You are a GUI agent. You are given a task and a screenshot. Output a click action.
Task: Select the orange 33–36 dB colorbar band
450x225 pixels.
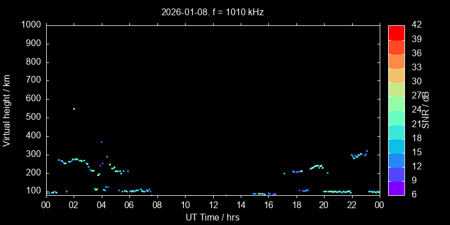point(396,61)
